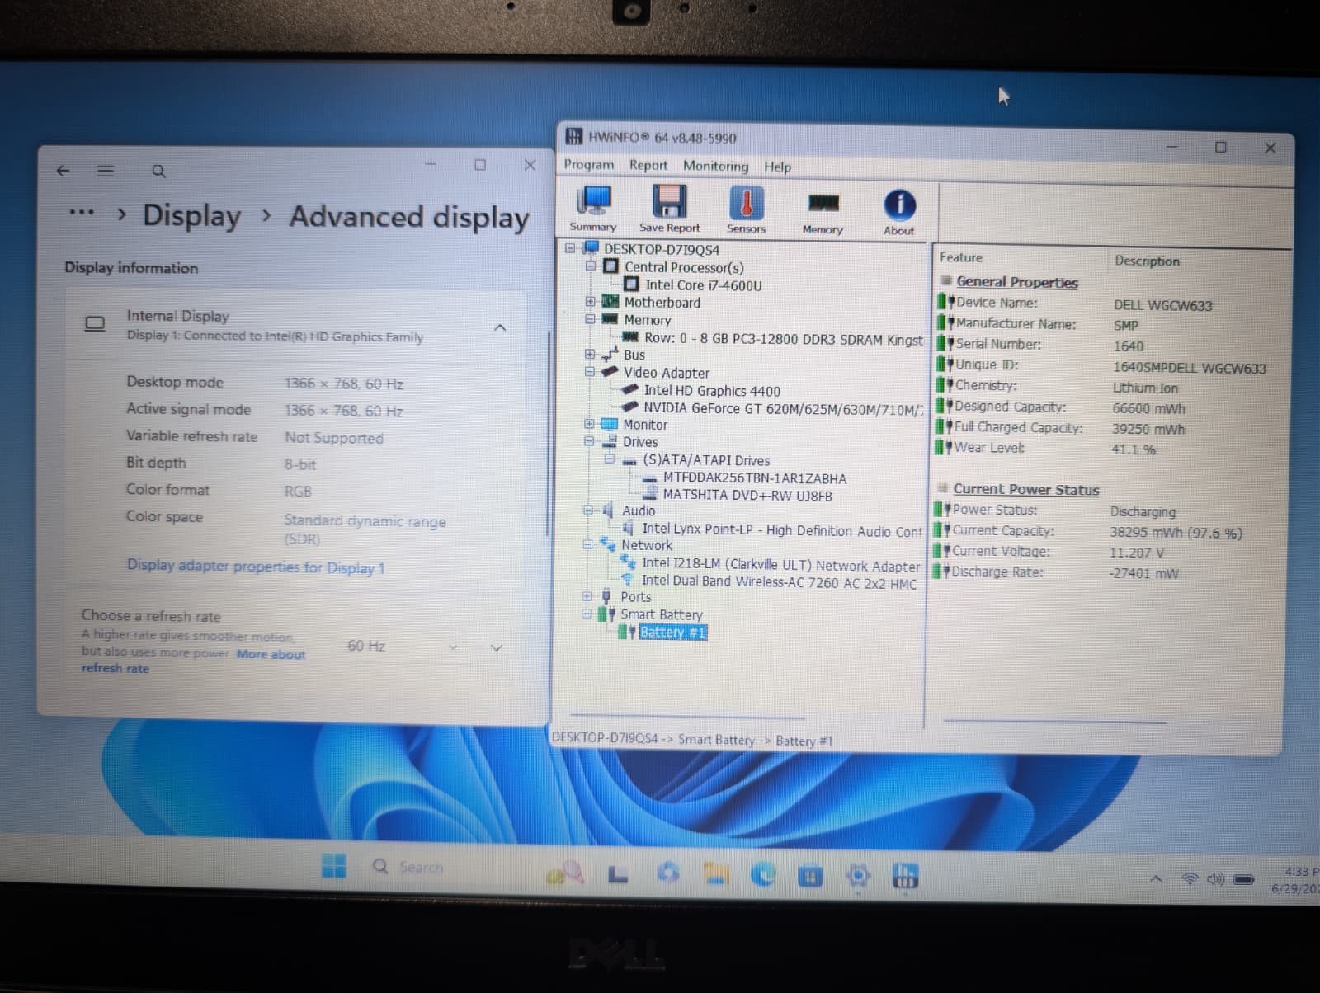Image resolution: width=1320 pixels, height=993 pixels.
Task: Select Intel I218-LM Network Adapter entry
Action: (x=780, y=565)
